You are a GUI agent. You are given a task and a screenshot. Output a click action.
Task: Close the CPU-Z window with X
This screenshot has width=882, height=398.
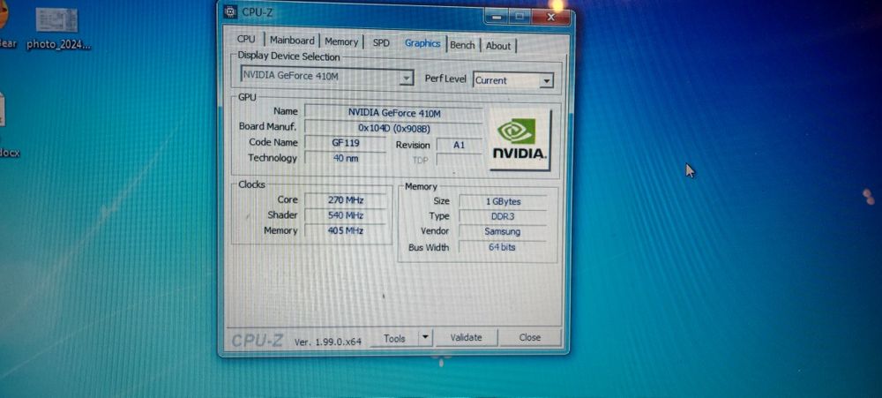tap(550, 18)
